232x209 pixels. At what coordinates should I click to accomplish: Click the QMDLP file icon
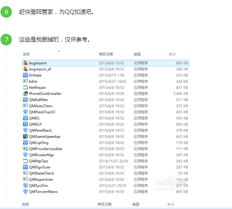[x=25, y=124]
